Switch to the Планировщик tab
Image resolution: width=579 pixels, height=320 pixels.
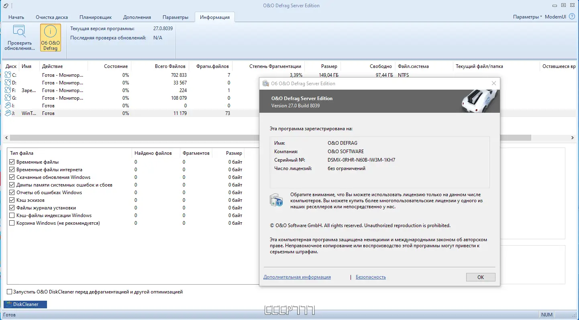pos(95,17)
